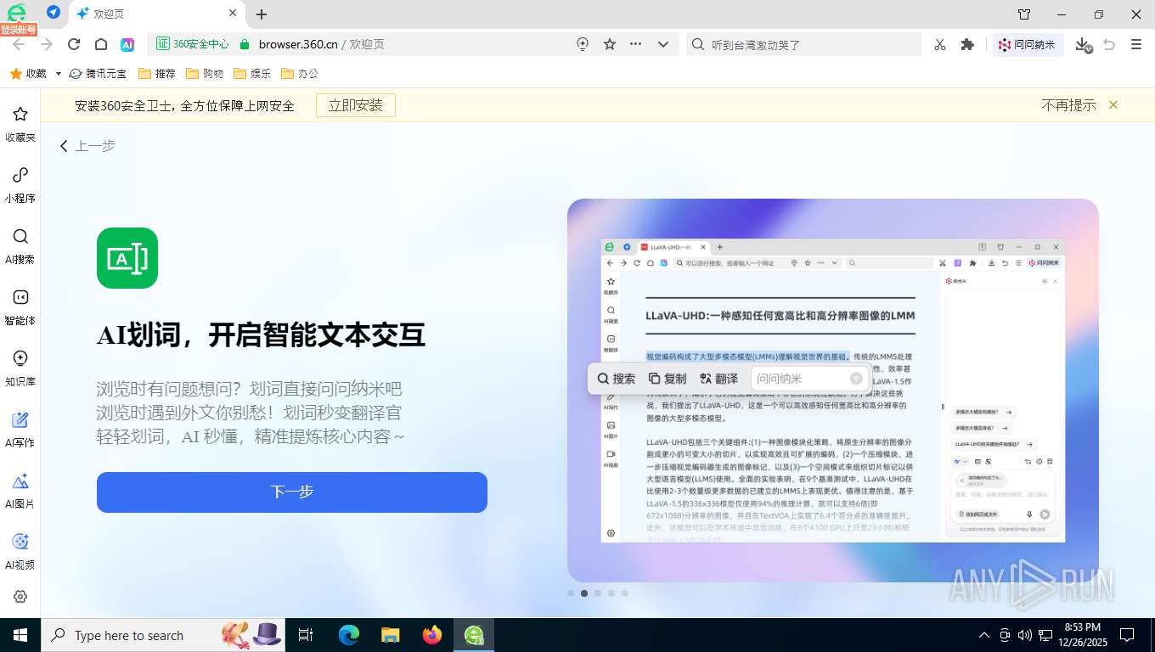Image resolution: width=1155 pixels, height=652 pixels.
Task: Select the first carousel dot
Action: (571, 593)
